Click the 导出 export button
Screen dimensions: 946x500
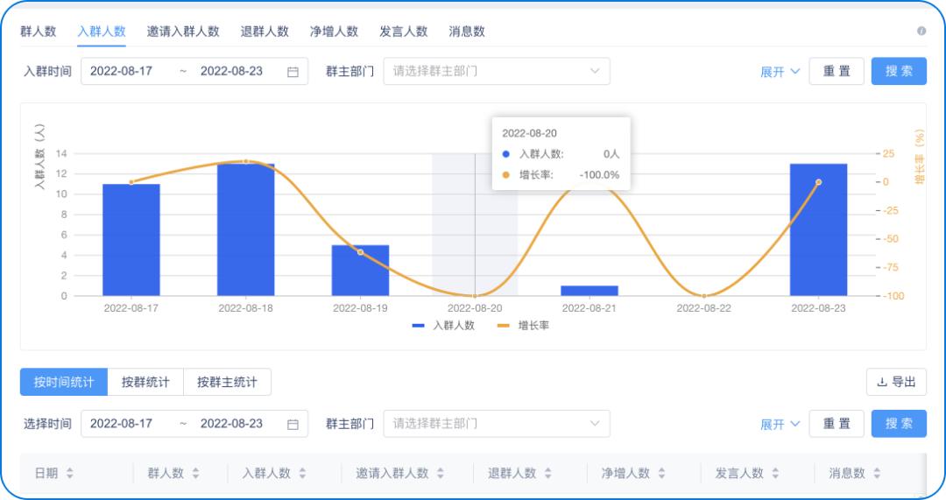pyautogui.click(x=896, y=382)
